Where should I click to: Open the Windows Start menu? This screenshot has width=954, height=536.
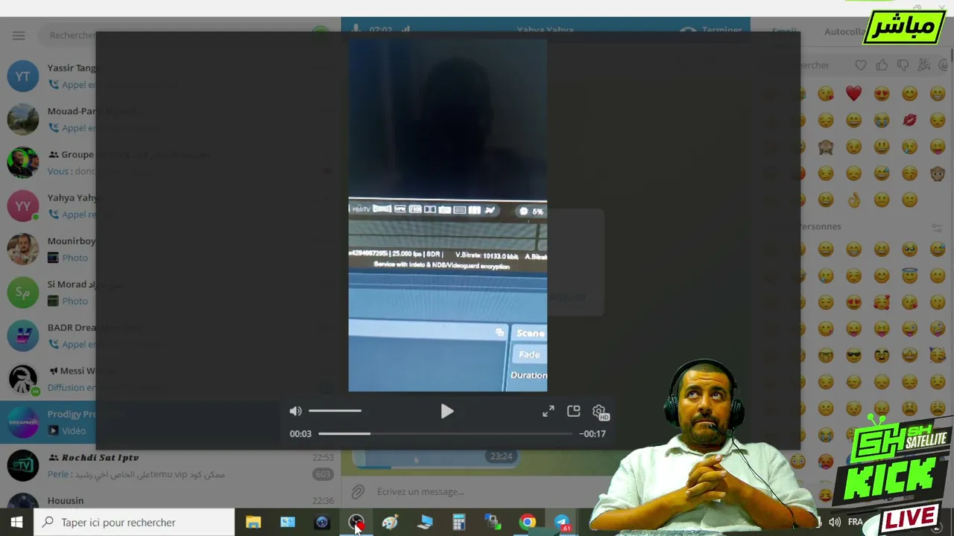click(16, 522)
